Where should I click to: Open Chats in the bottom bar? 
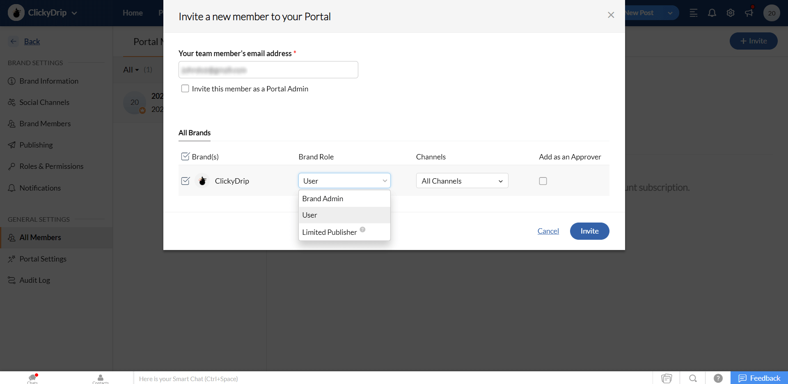[32, 379]
